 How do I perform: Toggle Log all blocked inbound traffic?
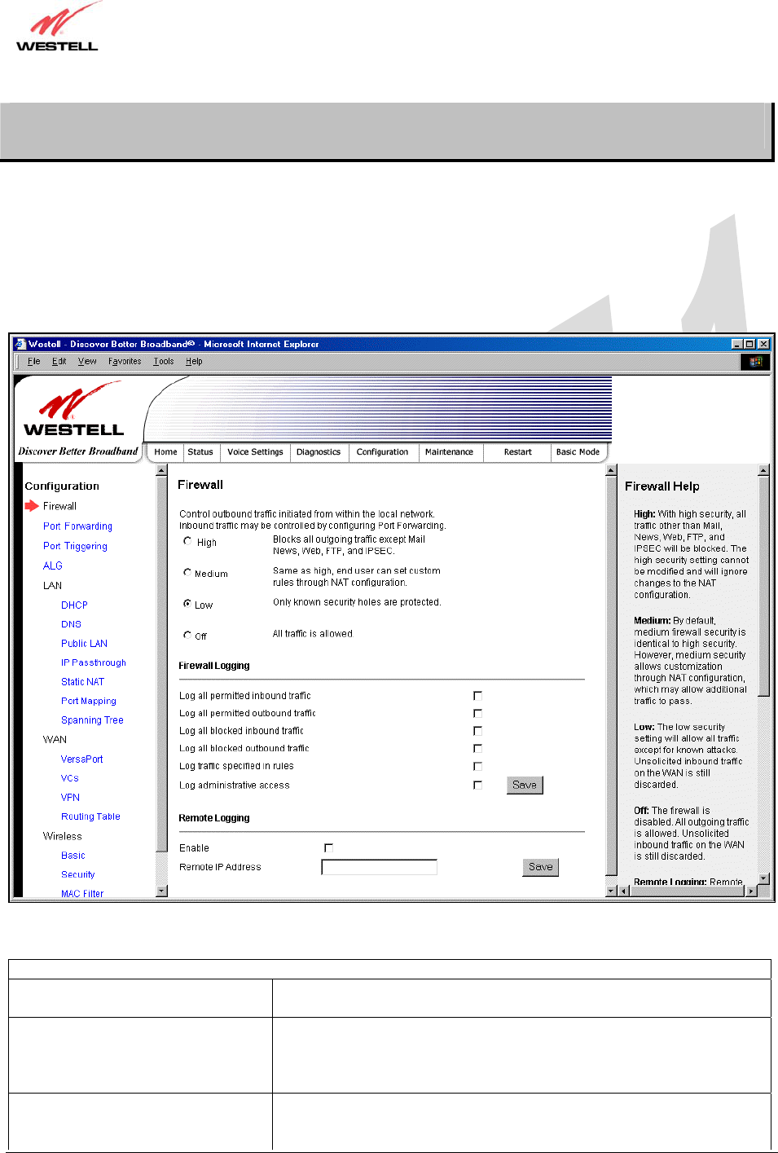pos(477,731)
